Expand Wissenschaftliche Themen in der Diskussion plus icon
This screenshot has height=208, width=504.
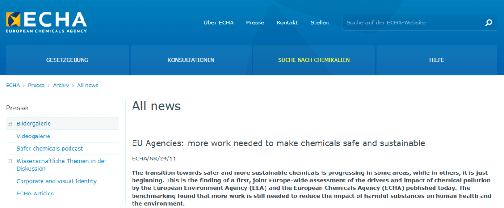coord(9,161)
